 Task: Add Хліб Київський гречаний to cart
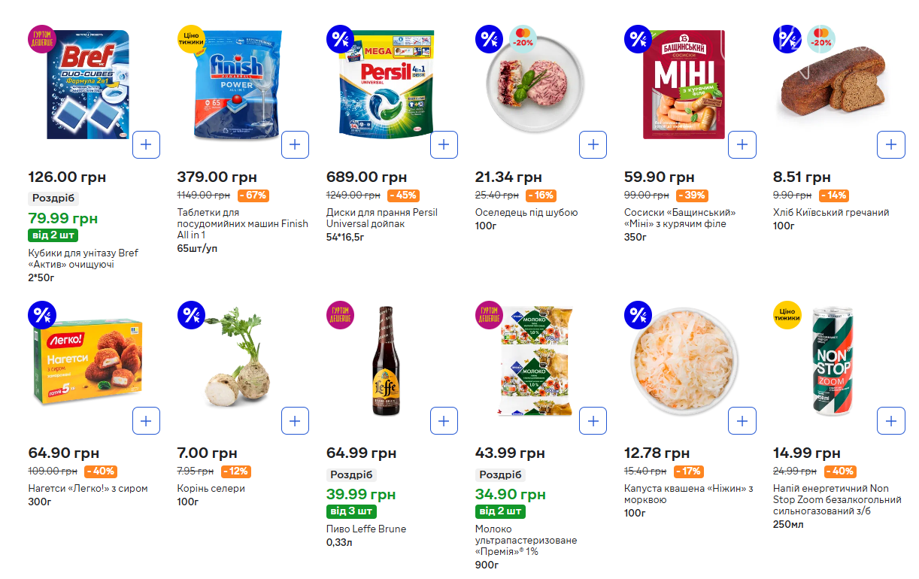click(891, 144)
